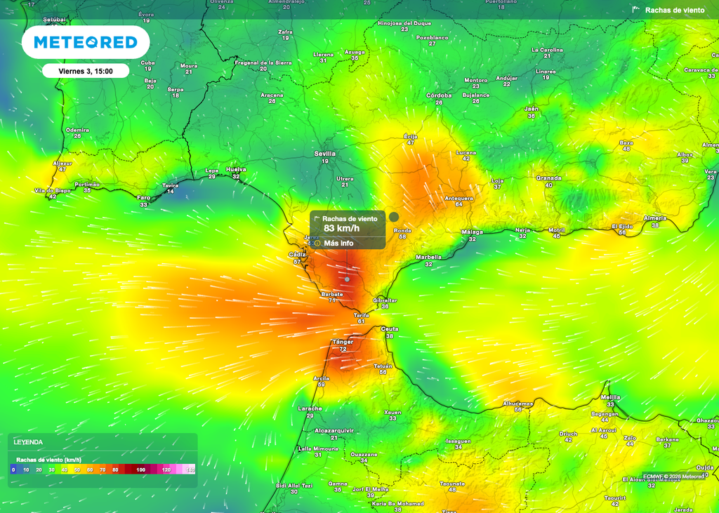Click the Córdoba city label
Viewport: 719px width, 513px height.
click(x=439, y=95)
